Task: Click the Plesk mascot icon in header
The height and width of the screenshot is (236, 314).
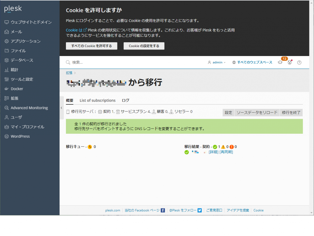Action: tap(290, 62)
